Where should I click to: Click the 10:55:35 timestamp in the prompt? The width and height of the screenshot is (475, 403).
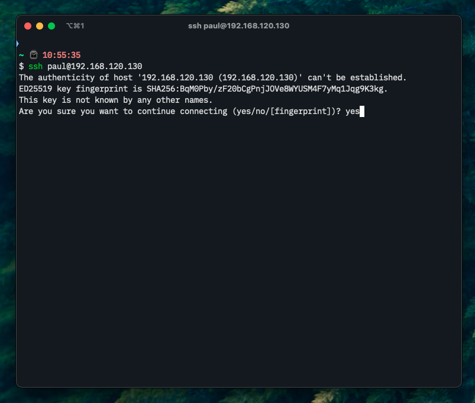(x=62, y=55)
